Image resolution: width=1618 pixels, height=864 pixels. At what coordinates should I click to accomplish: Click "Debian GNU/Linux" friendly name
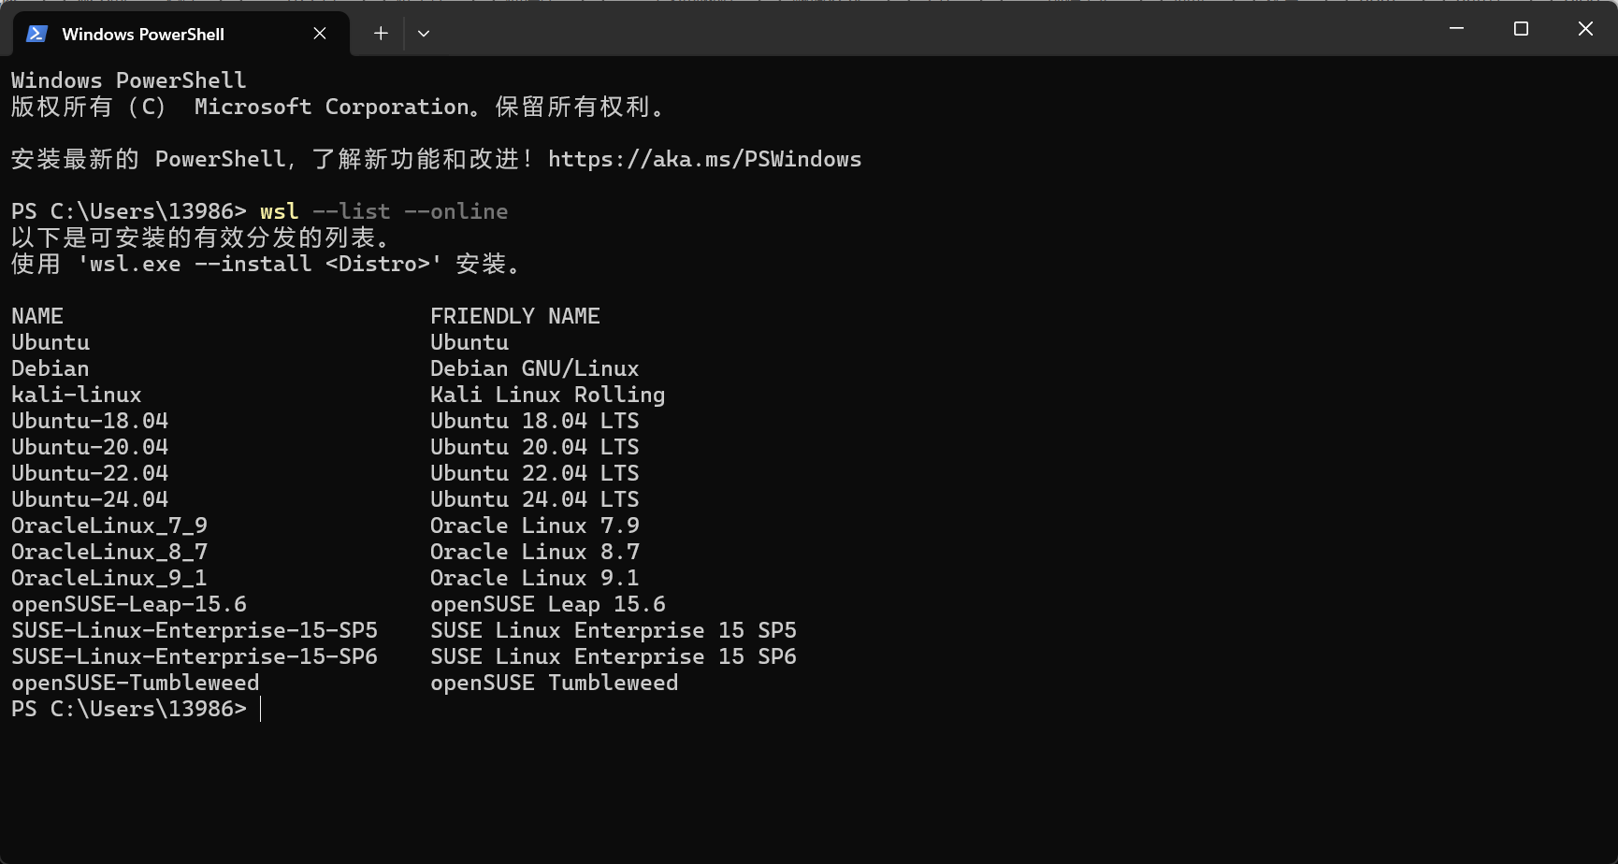tap(534, 368)
